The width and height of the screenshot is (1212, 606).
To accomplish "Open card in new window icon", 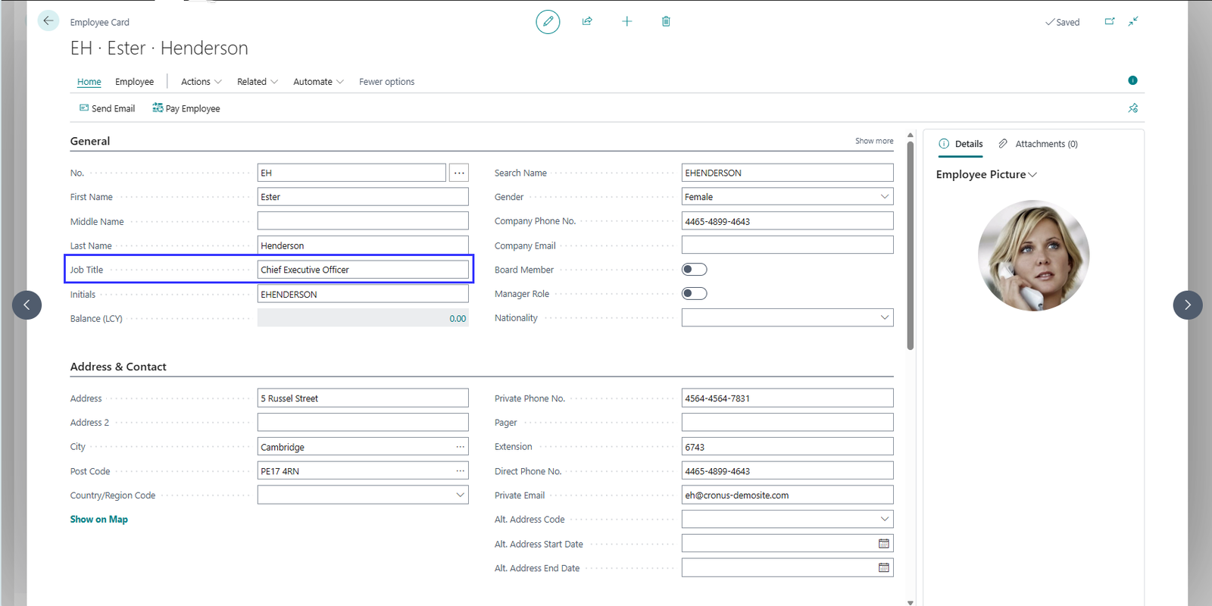I will click(x=1110, y=21).
